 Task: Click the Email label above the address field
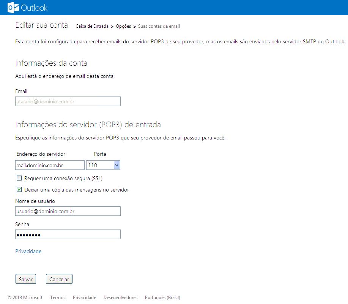21,91
